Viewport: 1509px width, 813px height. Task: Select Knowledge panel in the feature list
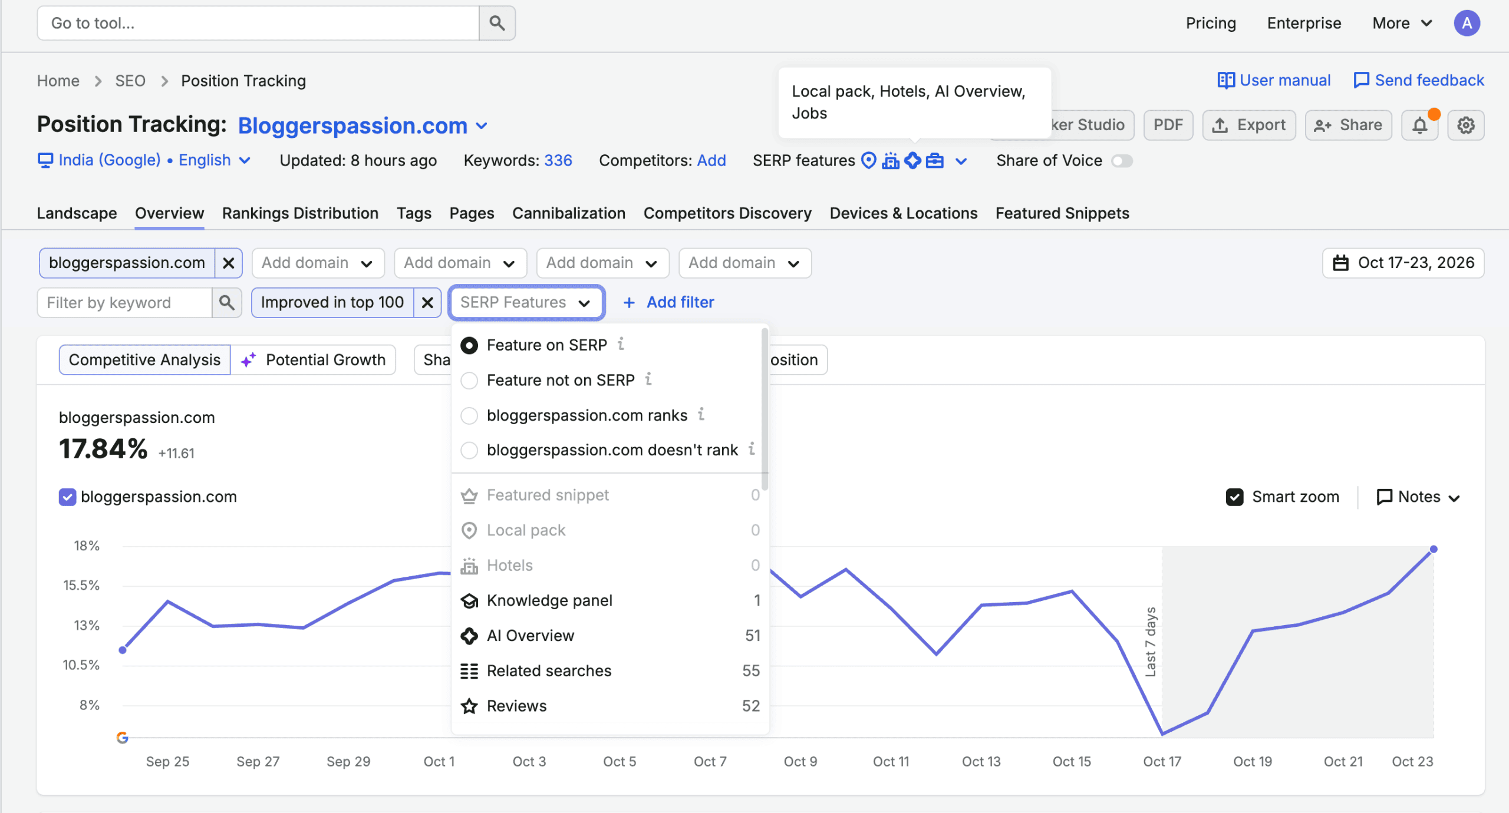610,600
